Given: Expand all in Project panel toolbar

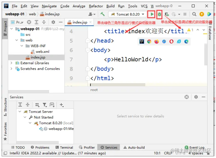Looking at the screenshot, I should 36,22.
